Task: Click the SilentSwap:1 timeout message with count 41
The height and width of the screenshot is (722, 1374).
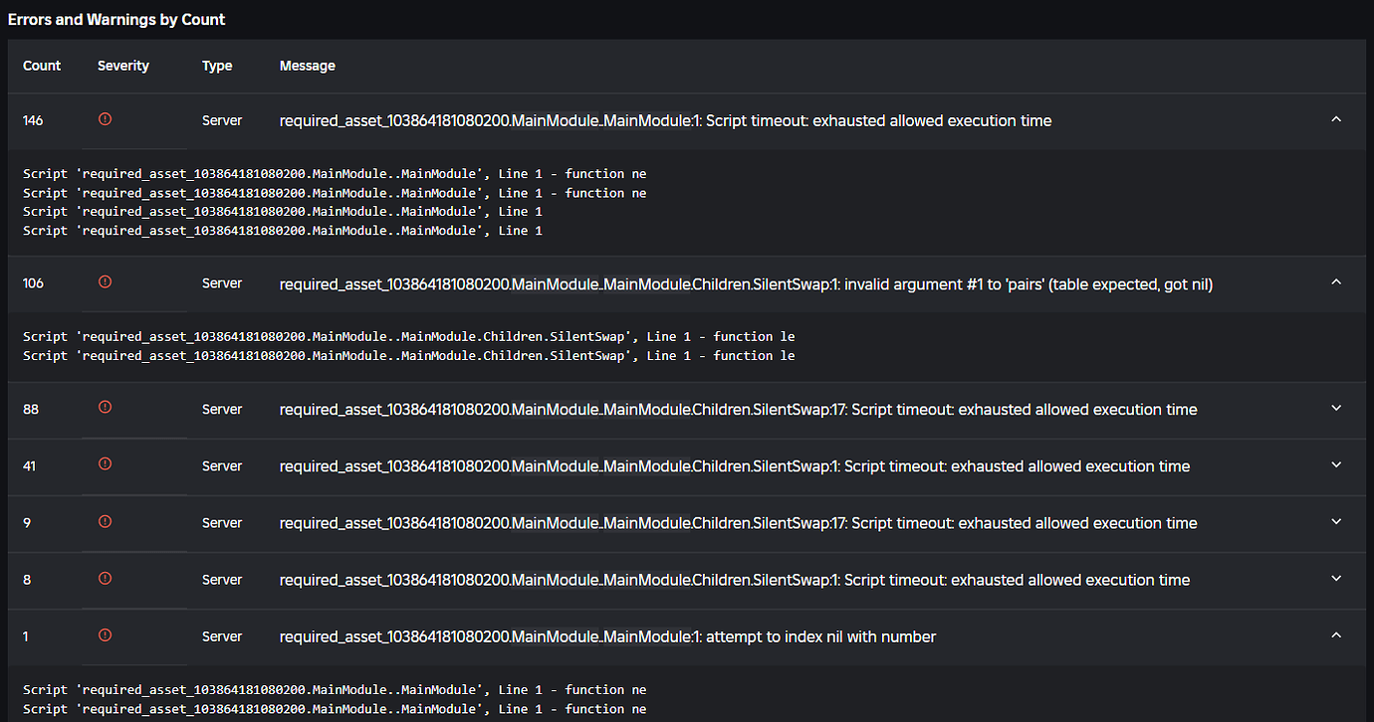Action: point(735,466)
